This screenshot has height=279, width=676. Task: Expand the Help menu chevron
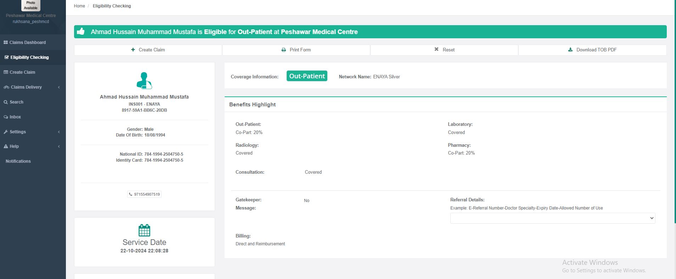click(x=59, y=146)
